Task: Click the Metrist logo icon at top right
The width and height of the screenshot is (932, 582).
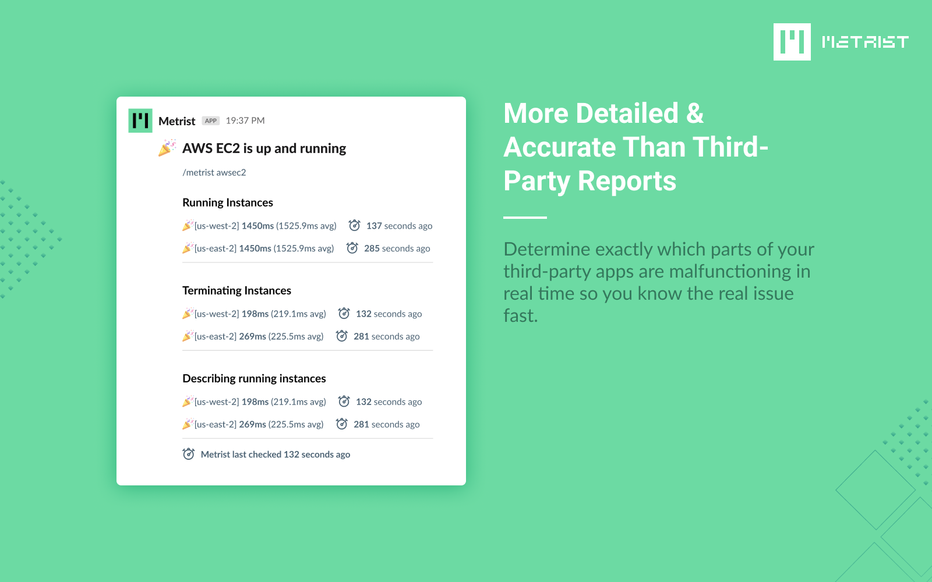Action: [x=792, y=42]
